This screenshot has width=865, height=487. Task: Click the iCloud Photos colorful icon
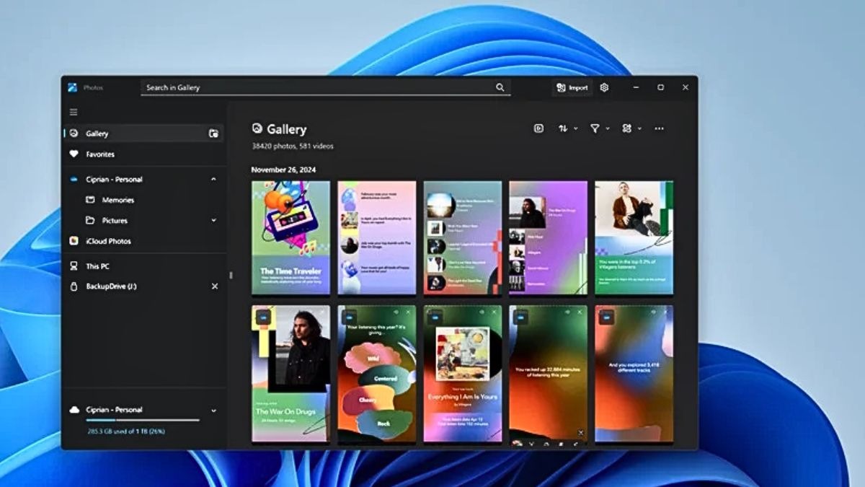pyautogui.click(x=74, y=241)
